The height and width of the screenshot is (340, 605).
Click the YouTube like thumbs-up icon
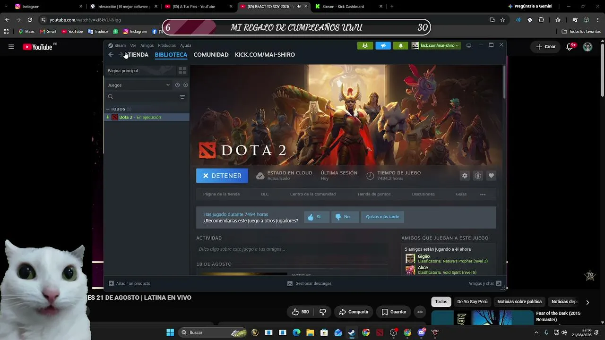click(x=295, y=312)
